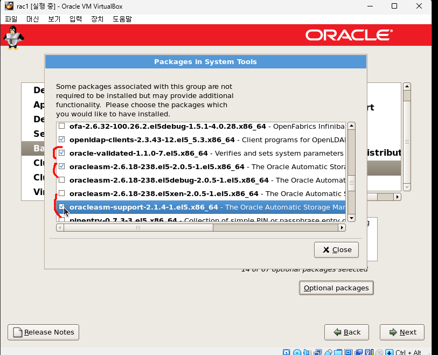The height and width of the screenshot is (355, 438).
Task: Check the oracleasm el5debug package checkbox
Action: coord(62,179)
